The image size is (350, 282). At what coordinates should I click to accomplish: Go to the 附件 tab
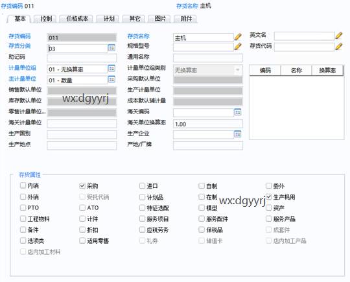186,19
